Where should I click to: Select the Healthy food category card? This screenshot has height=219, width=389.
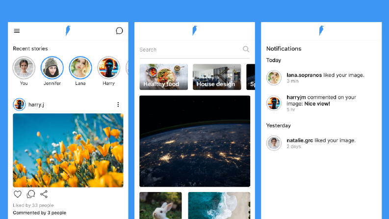[x=163, y=77]
